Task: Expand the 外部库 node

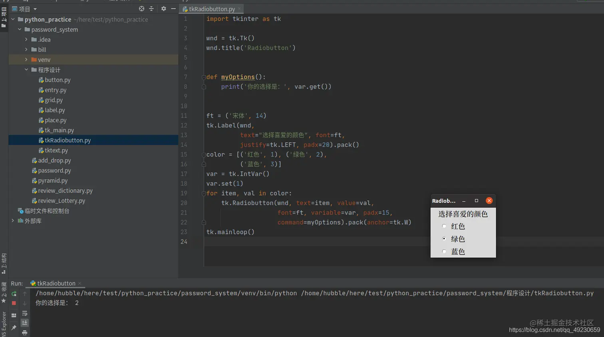Action: [13, 221]
